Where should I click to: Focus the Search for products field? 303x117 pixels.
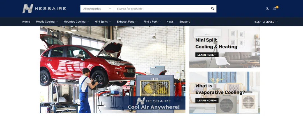161,9
